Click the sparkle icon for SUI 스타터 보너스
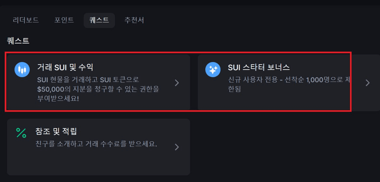Image resolution: width=380 pixels, height=182 pixels. click(213, 69)
